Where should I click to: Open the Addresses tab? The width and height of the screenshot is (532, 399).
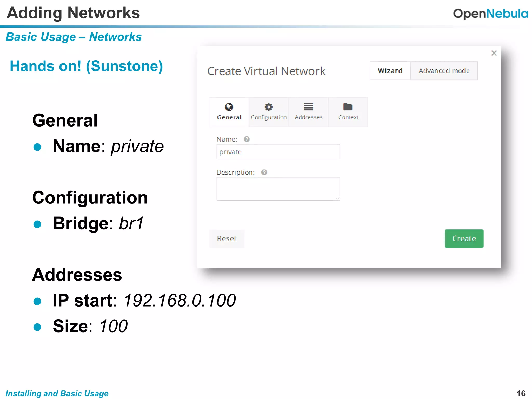[309, 112]
